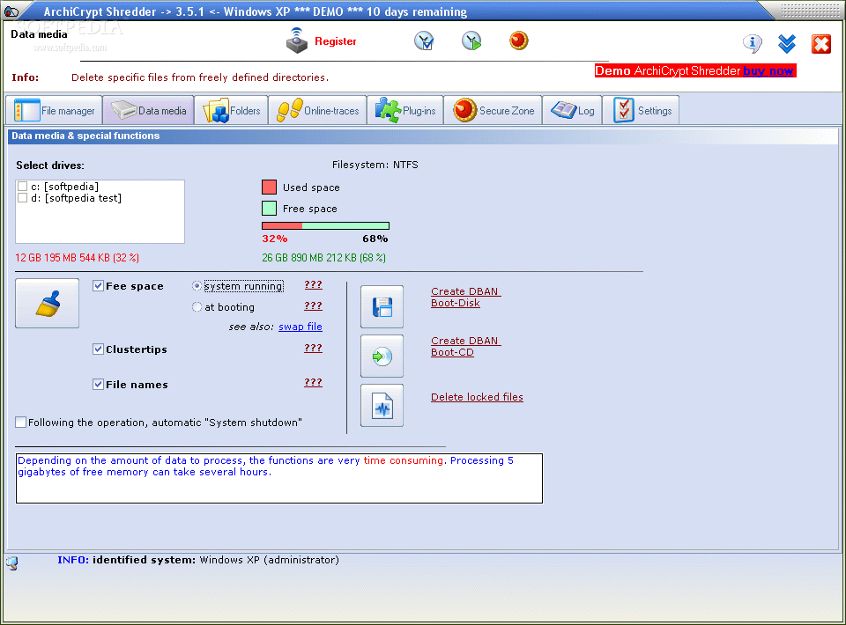846x625 pixels.
Task: Click the ??? help link beside system running
Action: [313, 284]
